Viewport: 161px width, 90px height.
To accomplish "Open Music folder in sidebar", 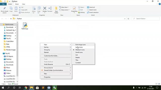I will pyautogui.click(x=8, y=68).
